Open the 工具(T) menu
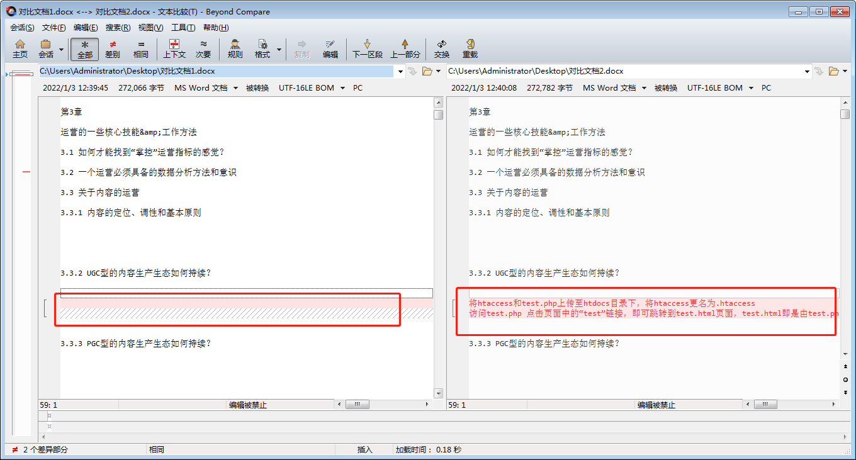The height and width of the screenshot is (460, 856). coord(183,28)
